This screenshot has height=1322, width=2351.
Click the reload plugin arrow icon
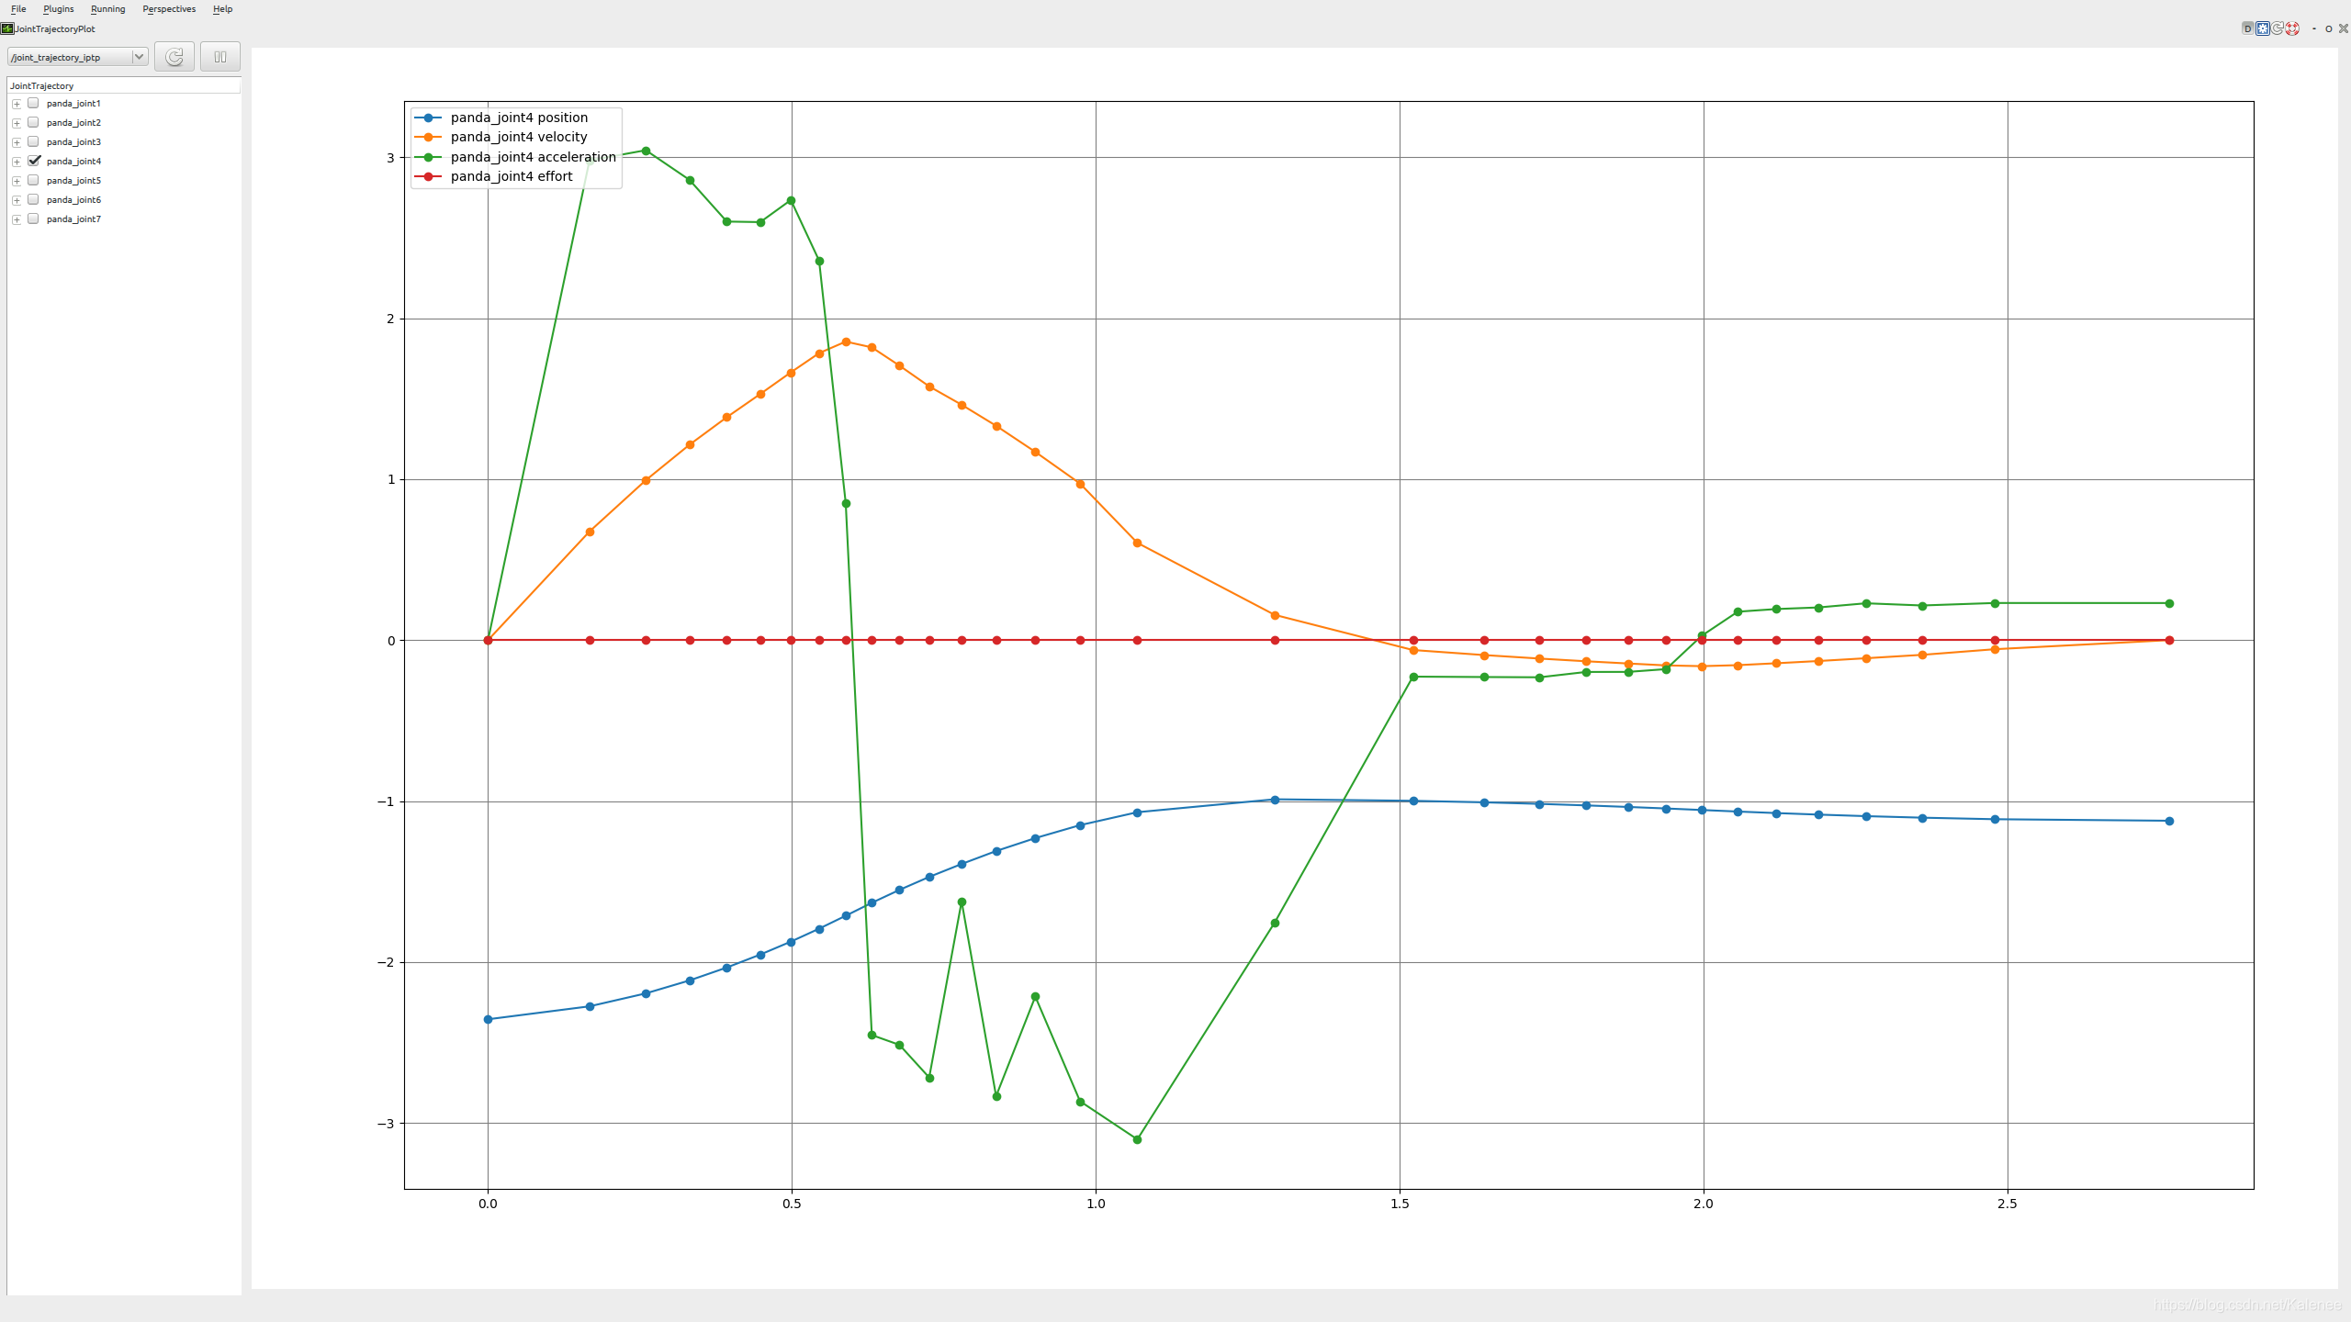(x=2278, y=28)
